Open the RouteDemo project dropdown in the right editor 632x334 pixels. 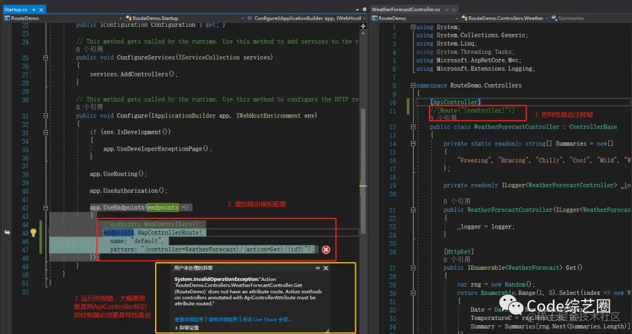coord(456,18)
